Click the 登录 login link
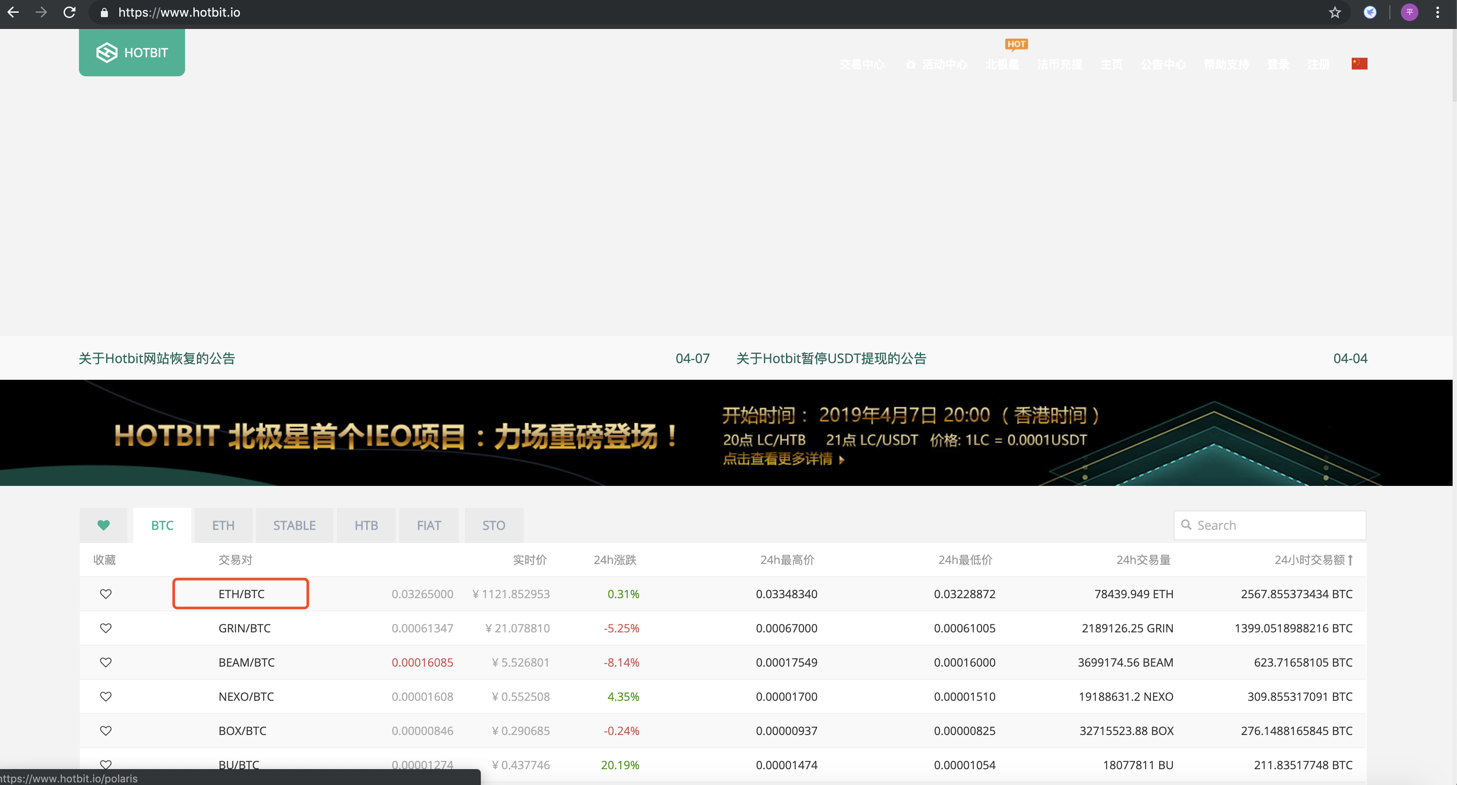The width and height of the screenshot is (1457, 785). [1278, 64]
